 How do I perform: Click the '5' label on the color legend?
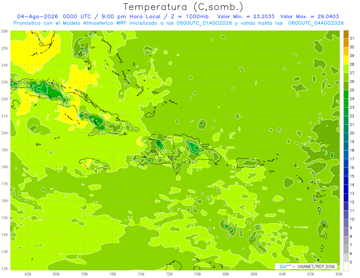point(351,262)
